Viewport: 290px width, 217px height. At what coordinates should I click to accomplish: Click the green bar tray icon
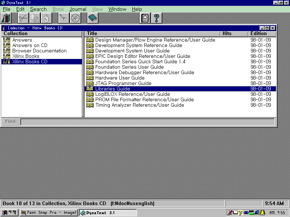click(x=251, y=213)
